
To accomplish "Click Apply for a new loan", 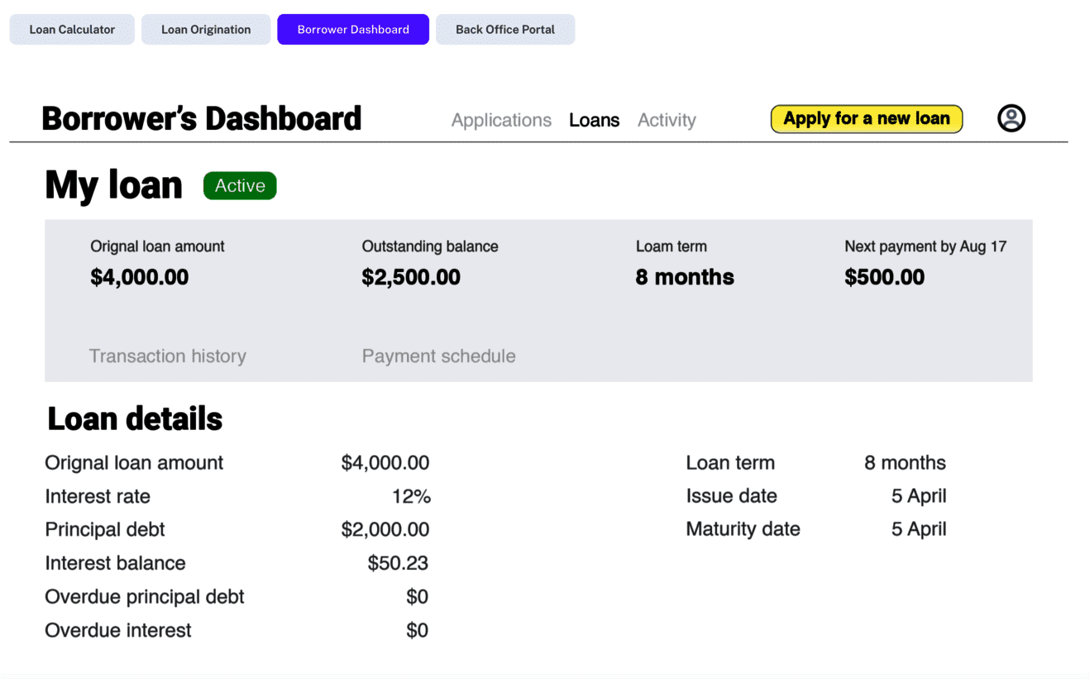I will (x=866, y=119).
